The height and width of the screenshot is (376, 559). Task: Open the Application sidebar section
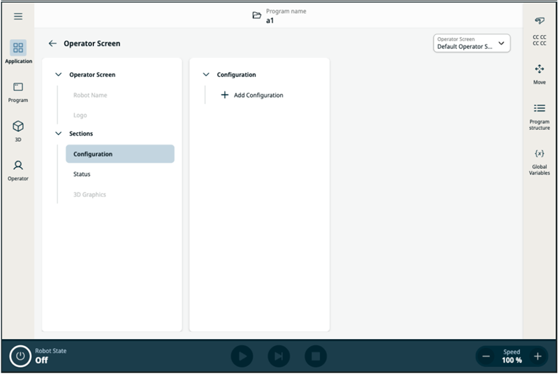[18, 52]
